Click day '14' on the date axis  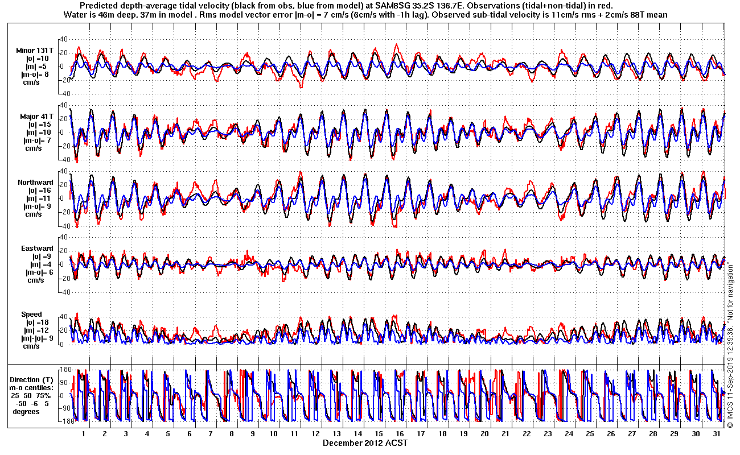tap(358, 434)
